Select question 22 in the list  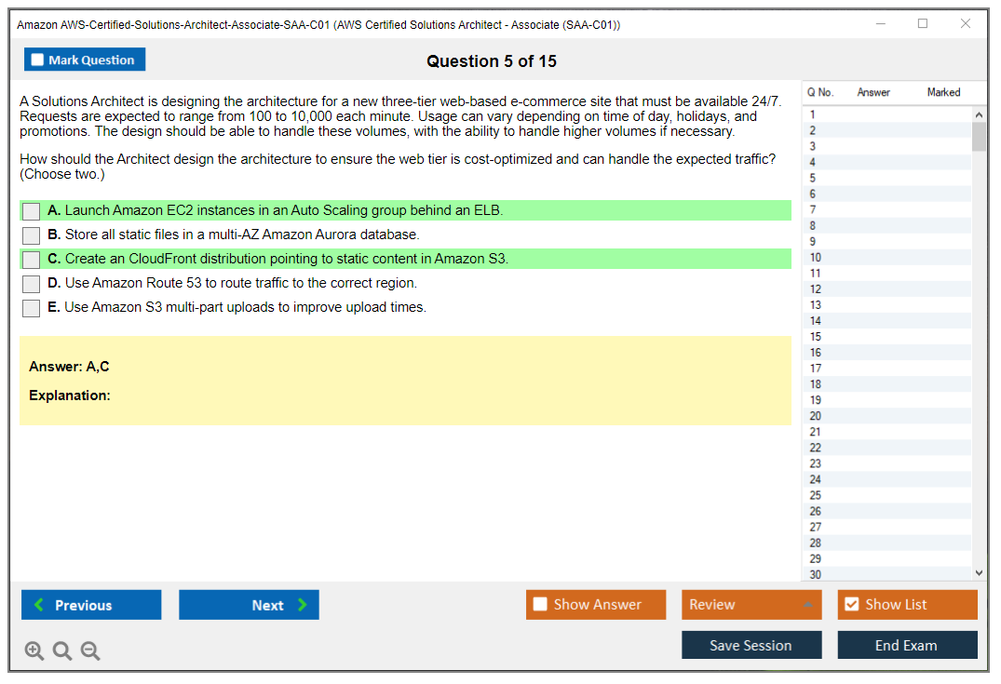[x=816, y=448]
